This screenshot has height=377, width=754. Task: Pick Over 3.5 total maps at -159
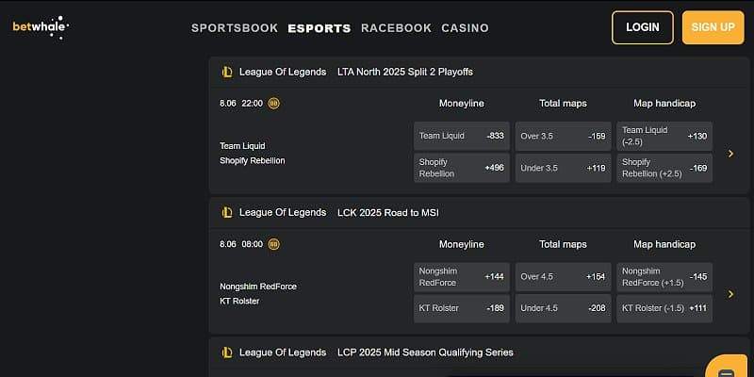pos(563,136)
